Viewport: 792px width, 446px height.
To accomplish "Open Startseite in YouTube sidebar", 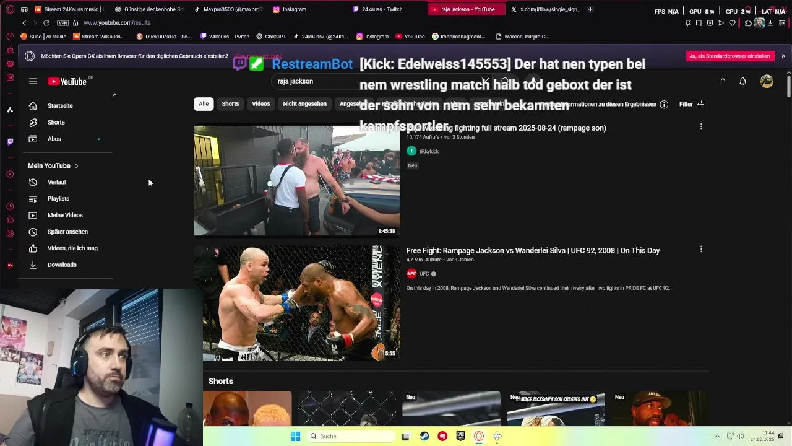I will click(x=67, y=106).
